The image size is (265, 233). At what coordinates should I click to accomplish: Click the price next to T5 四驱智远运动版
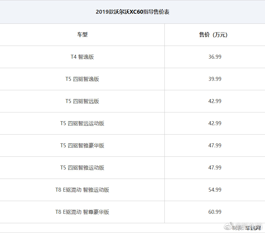tap(215, 124)
